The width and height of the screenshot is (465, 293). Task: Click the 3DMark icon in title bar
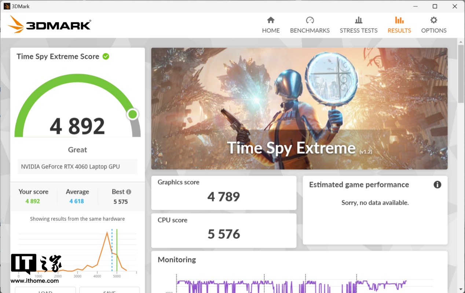pyautogui.click(x=7, y=6)
